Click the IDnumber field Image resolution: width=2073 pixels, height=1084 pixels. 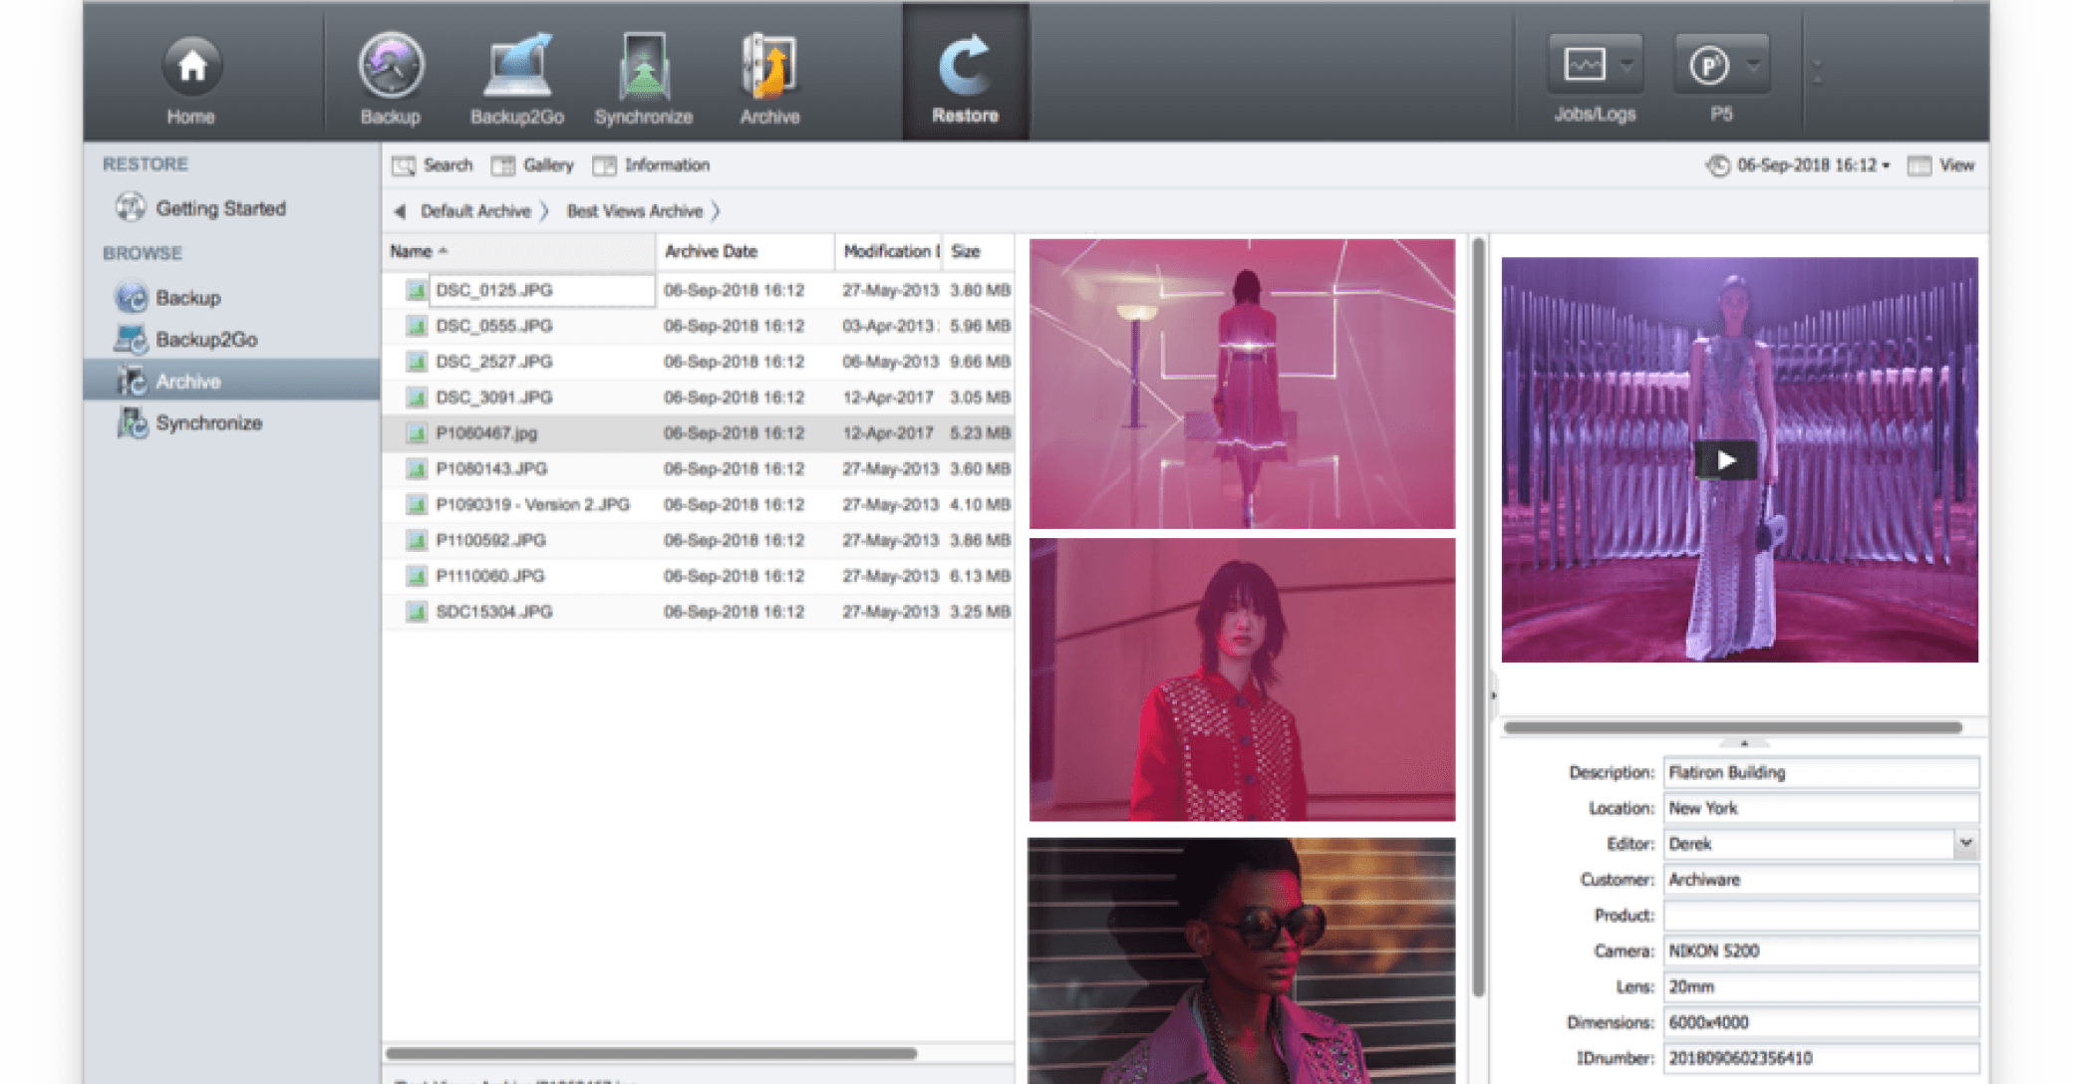pyautogui.click(x=1821, y=1058)
